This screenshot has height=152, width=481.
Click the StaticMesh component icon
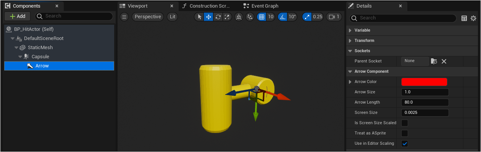point(23,48)
